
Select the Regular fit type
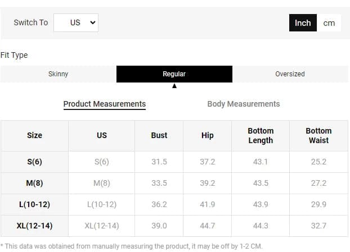[x=174, y=74]
